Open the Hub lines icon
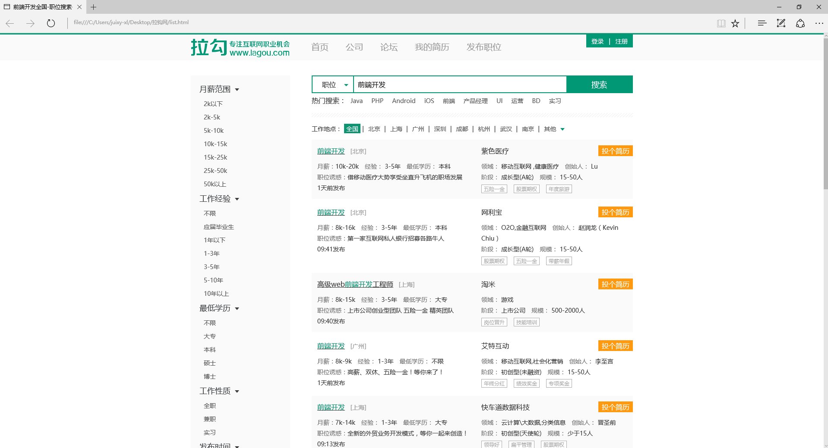The image size is (828, 448). [762, 23]
